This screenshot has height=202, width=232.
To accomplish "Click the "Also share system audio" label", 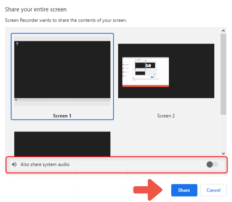I will [x=45, y=165].
